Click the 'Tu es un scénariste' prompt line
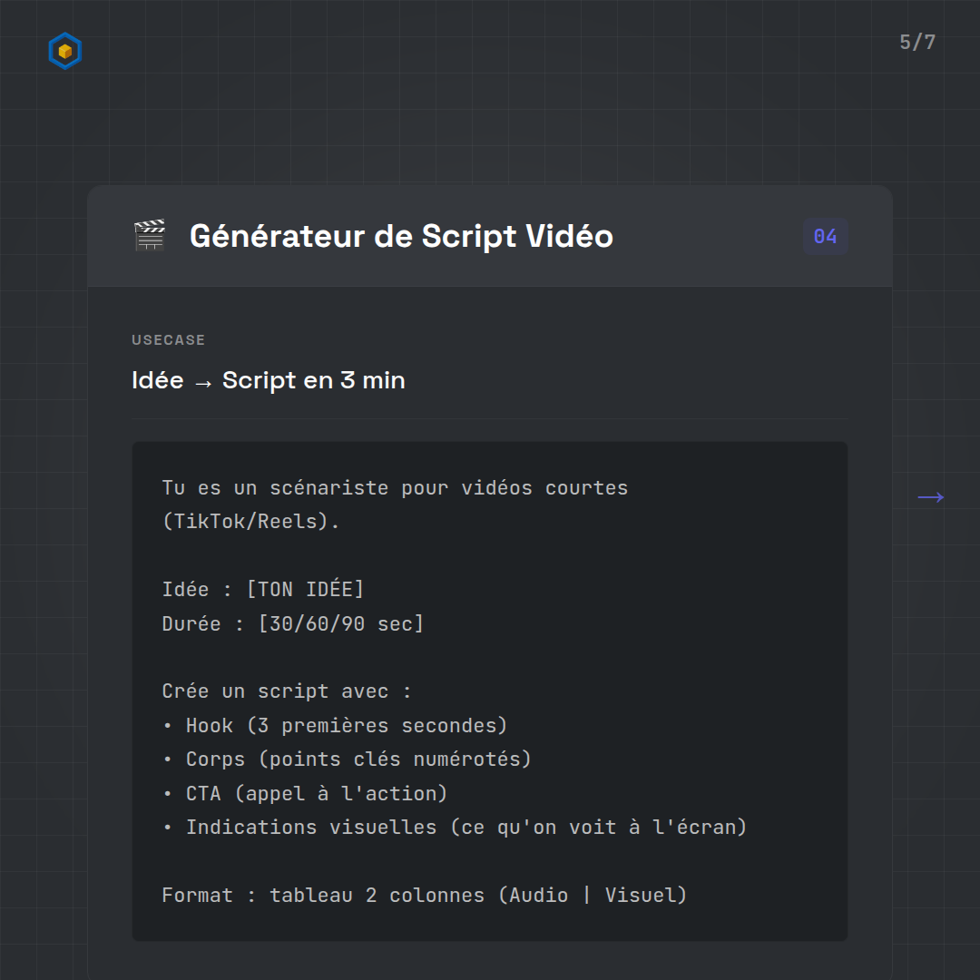The height and width of the screenshot is (980, 980). pyautogui.click(x=395, y=488)
